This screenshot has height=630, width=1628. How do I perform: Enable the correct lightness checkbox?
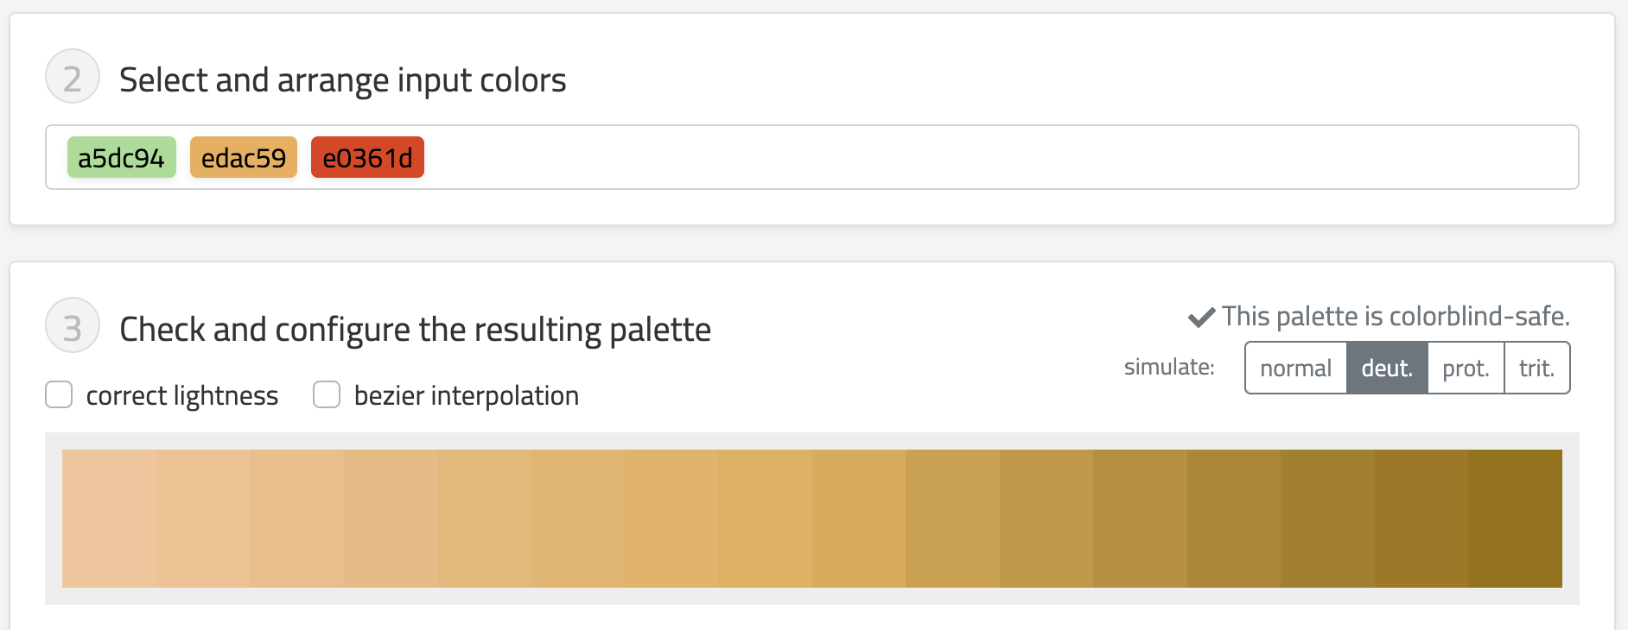click(59, 395)
